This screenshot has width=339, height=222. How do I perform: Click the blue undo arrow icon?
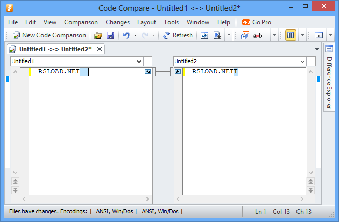(126, 35)
